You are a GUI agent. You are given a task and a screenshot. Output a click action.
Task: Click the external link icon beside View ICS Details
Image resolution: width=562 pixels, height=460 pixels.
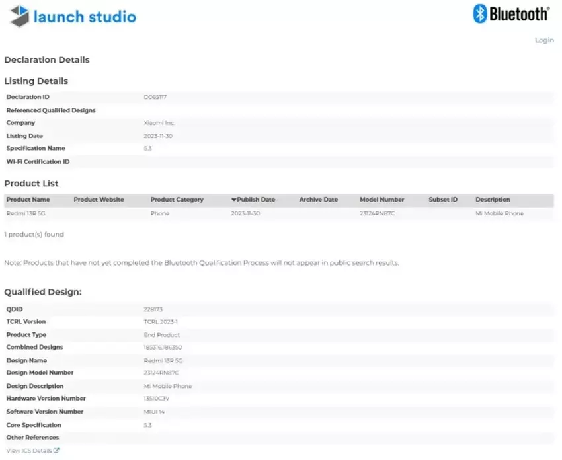coord(56,451)
